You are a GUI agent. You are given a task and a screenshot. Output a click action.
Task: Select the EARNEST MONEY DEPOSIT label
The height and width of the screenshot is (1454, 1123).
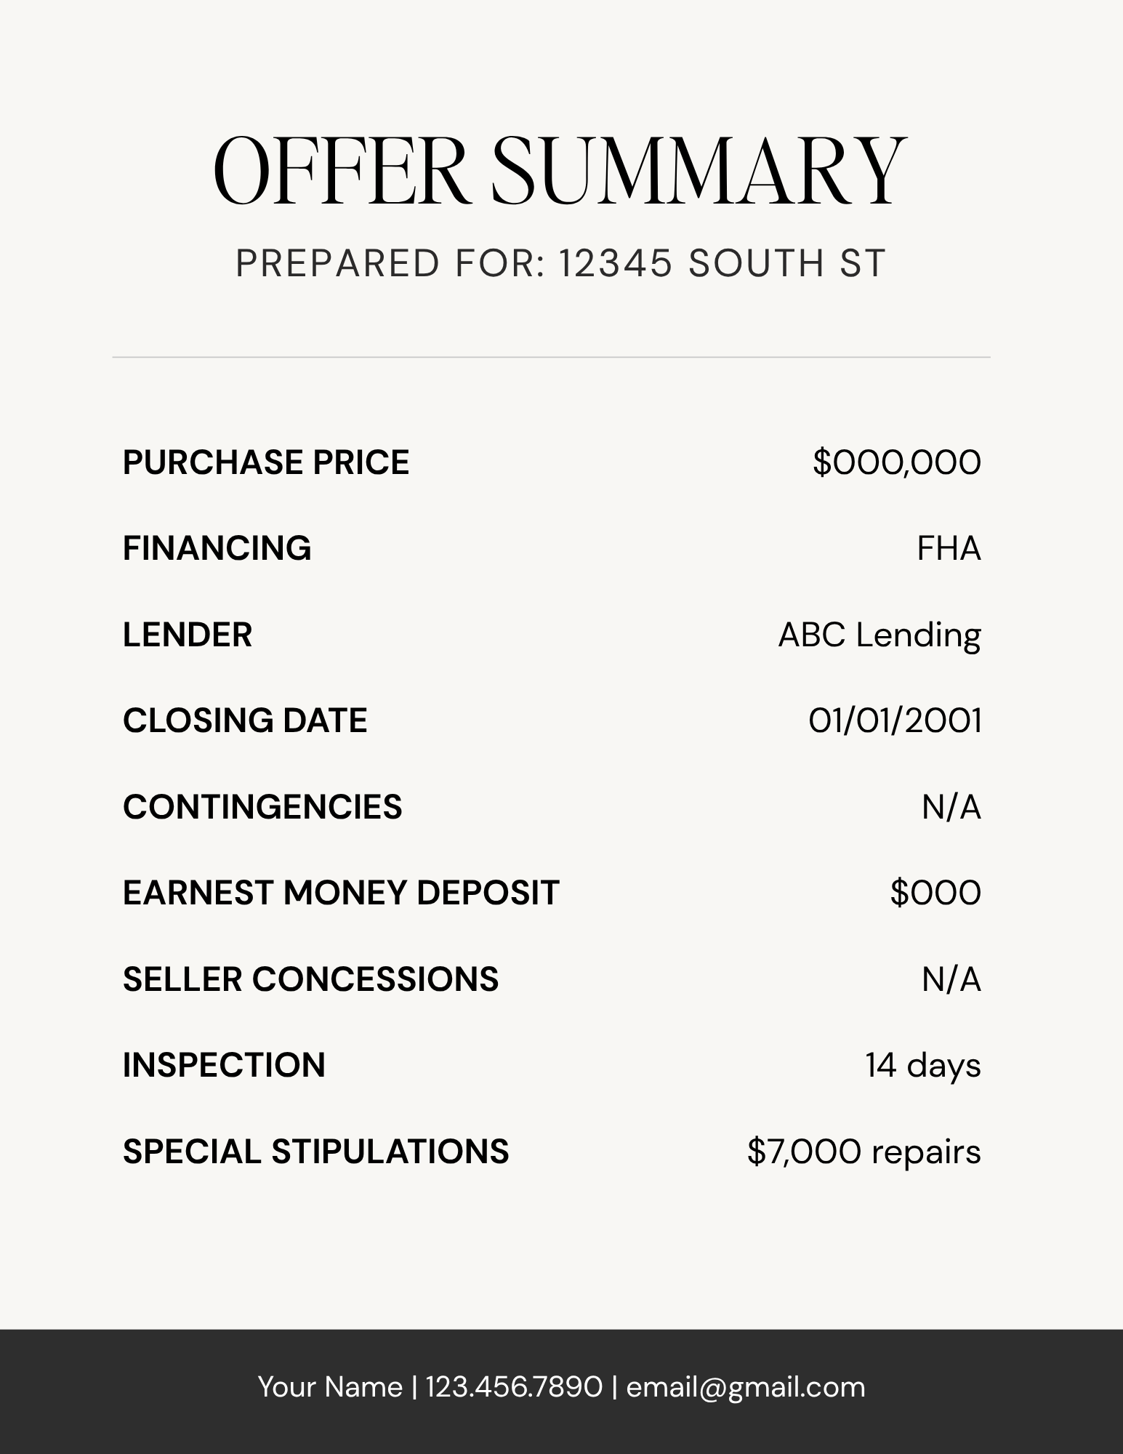tap(341, 893)
